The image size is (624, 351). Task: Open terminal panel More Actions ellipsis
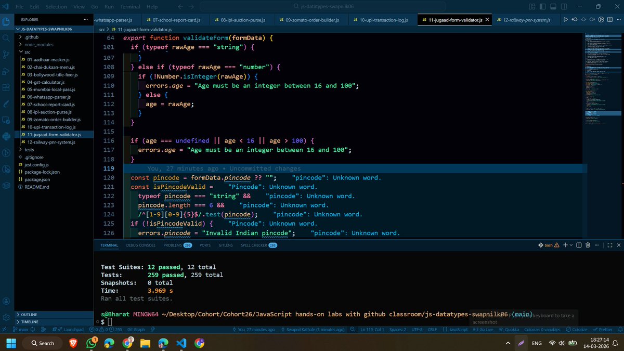pyautogui.click(x=596, y=245)
